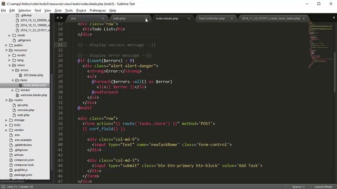Screen dimensions: 337x189
Task: Close the .env tab
Action: [x=103, y=18]
